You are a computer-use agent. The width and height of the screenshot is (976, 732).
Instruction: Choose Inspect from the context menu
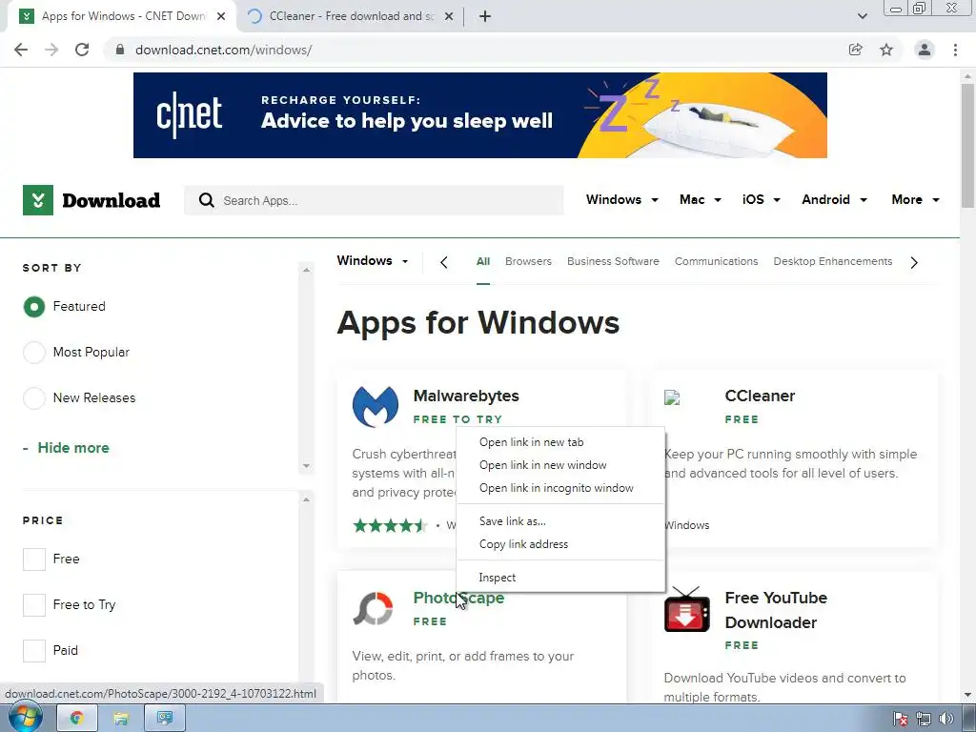[x=560, y=578]
